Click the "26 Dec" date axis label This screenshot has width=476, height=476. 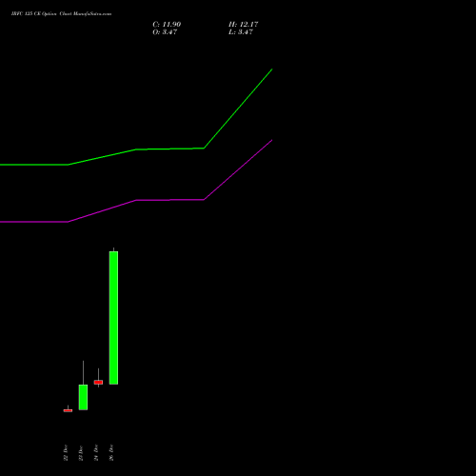coord(111,453)
